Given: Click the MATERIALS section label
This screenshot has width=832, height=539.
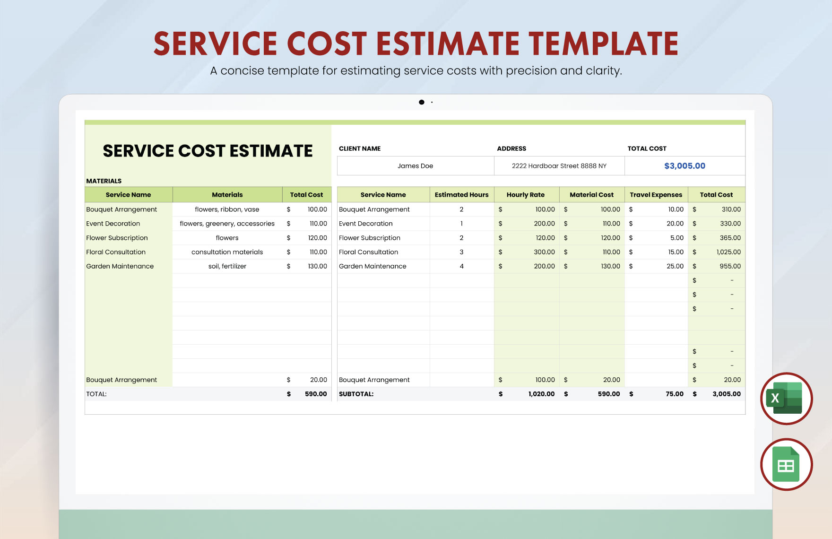Looking at the screenshot, I should 103,181.
